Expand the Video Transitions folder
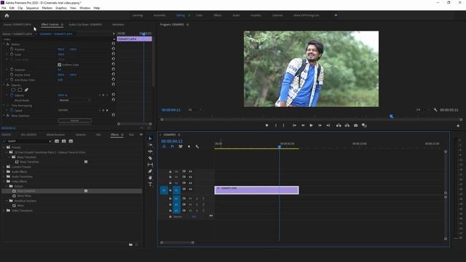466x262 pixels. [4, 210]
